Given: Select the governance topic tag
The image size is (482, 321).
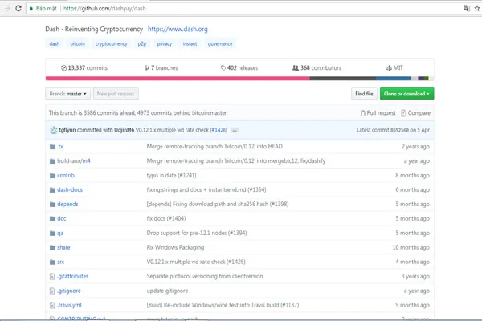Looking at the screenshot, I should click(x=220, y=43).
